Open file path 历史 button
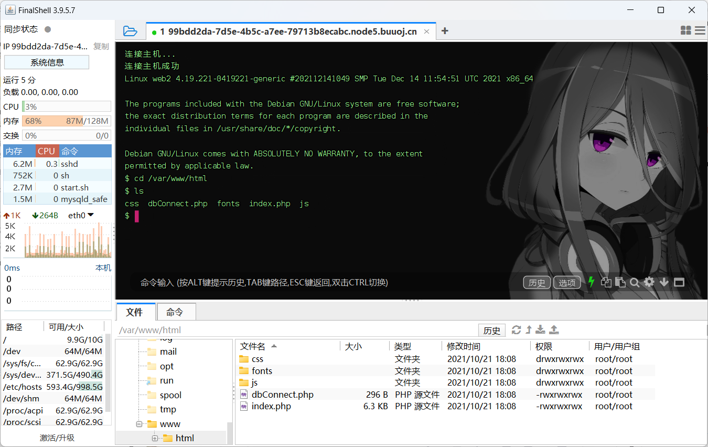The height and width of the screenshot is (447, 708). [x=492, y=330]
